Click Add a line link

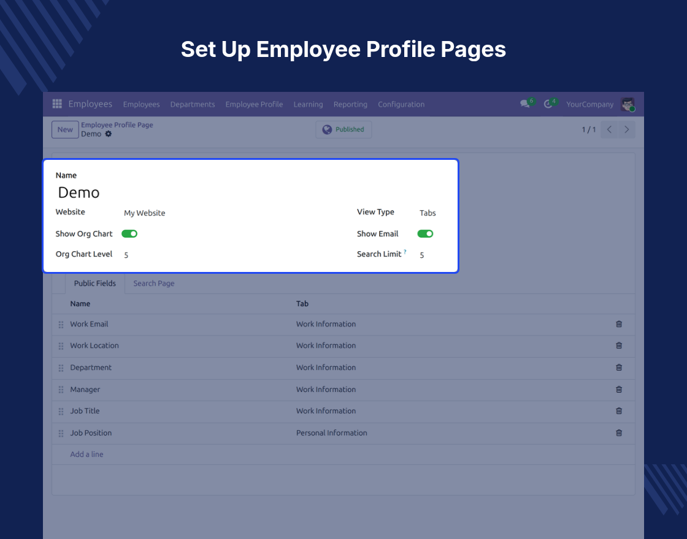(86, 454)
